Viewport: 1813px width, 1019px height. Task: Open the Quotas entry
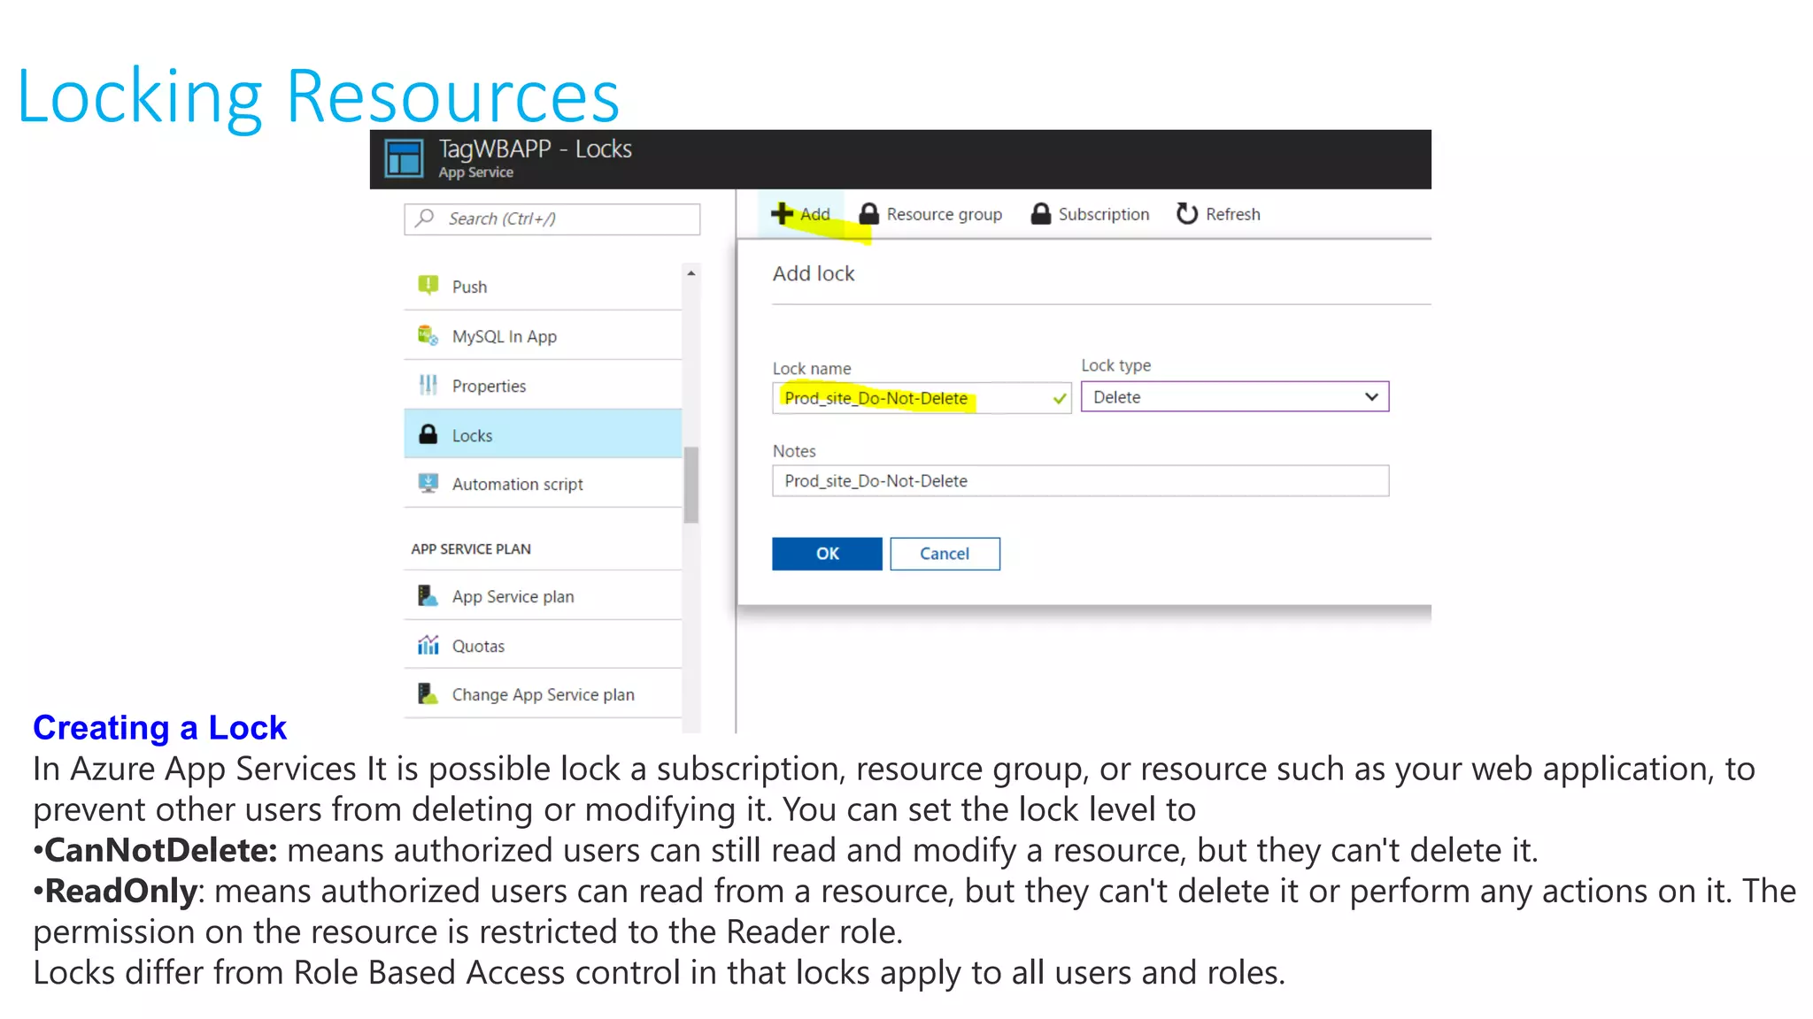coord(543,645)
